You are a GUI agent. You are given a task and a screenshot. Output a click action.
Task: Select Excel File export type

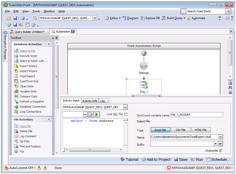[x=160, y=130]
